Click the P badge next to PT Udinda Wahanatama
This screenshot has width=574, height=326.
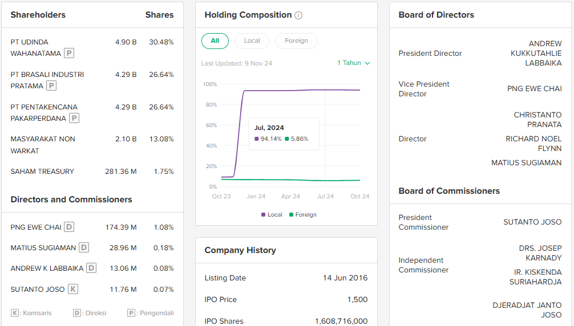click(69, 54)
